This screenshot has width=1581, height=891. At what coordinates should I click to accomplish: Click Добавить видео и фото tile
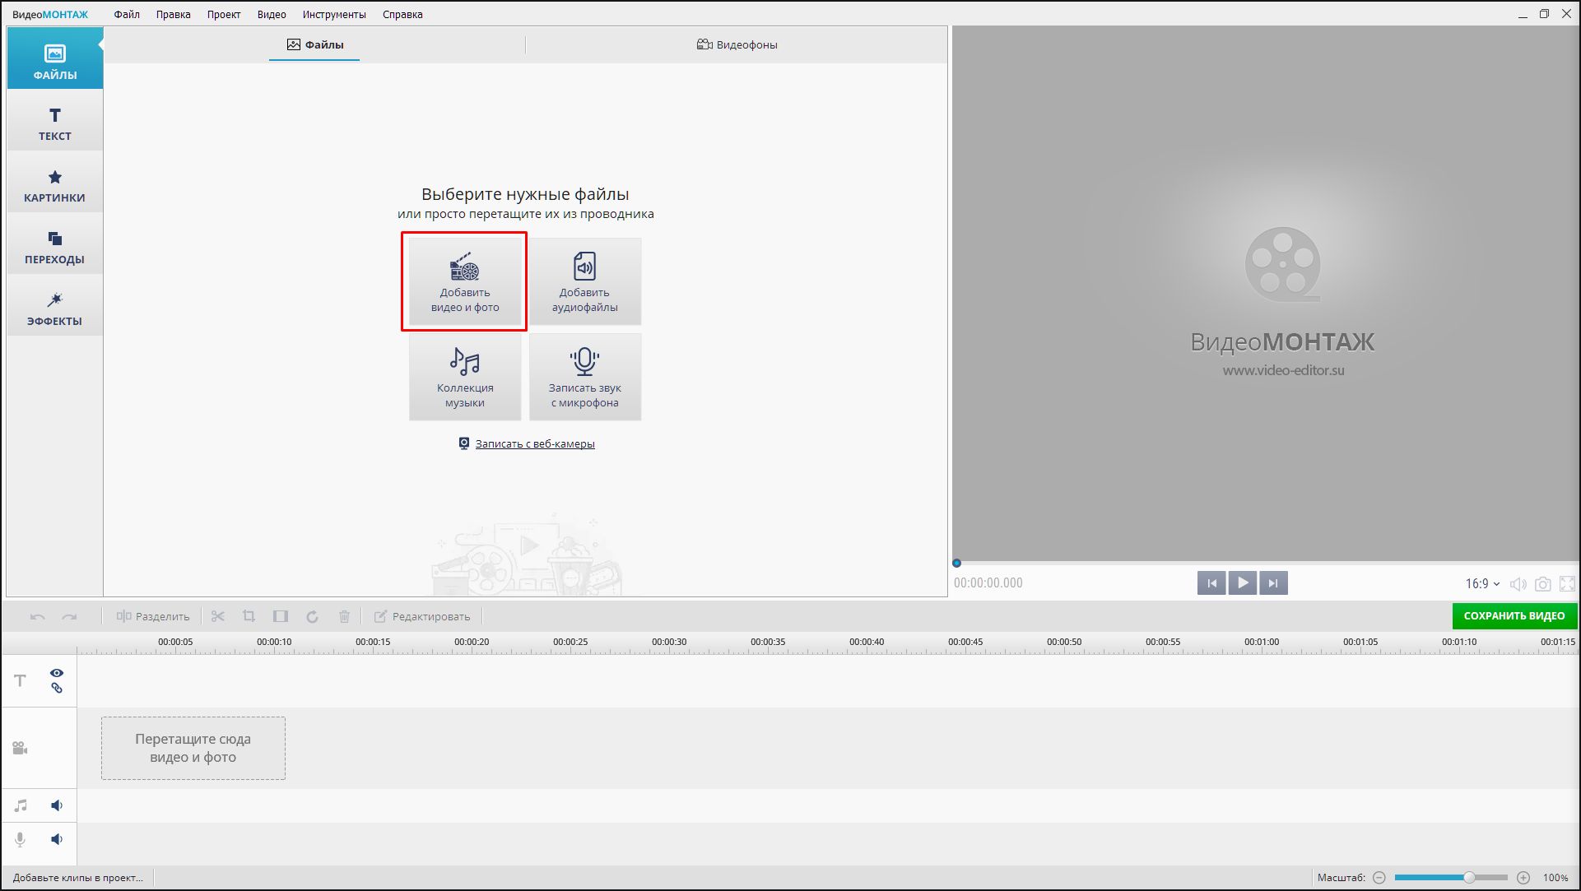coord(465,282)
